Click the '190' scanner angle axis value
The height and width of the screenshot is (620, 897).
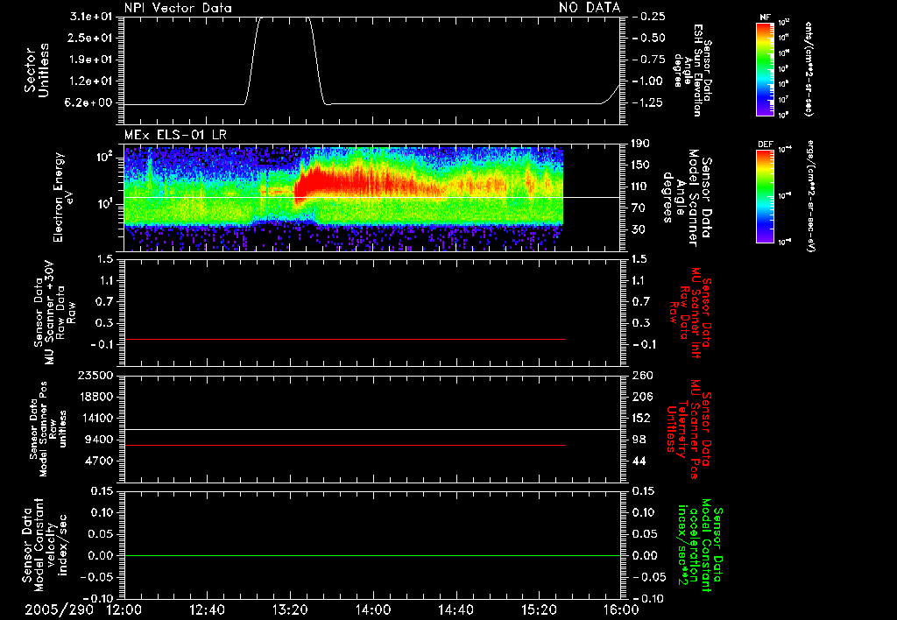pyautogui.click(x=640, y=144)
